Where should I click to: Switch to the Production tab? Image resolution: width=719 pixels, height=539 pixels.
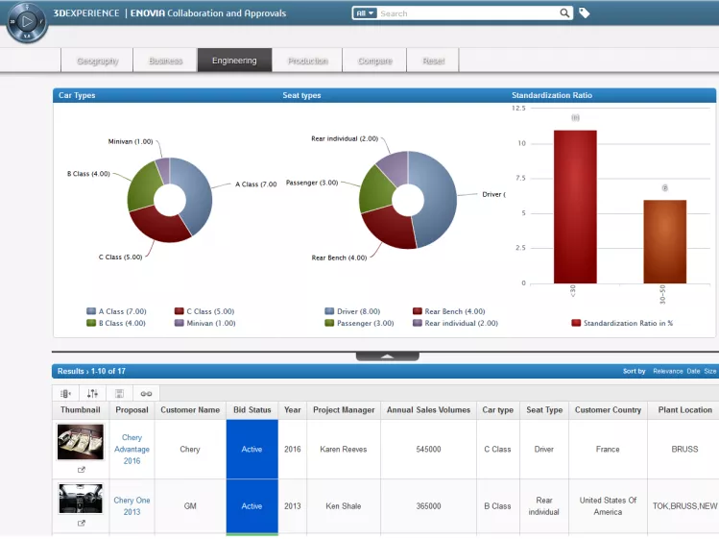(308, 61)
